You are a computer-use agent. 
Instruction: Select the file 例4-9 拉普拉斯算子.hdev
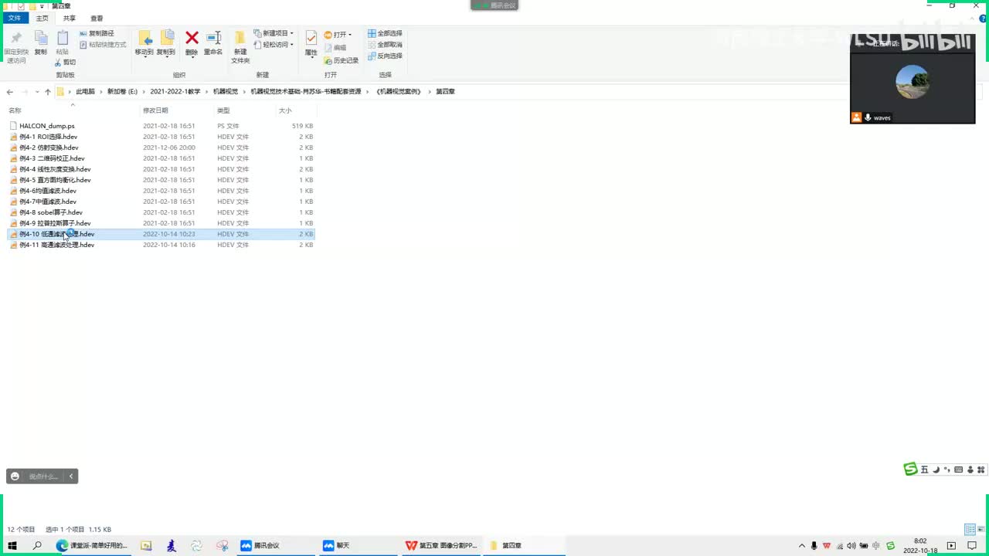(55, 223)
